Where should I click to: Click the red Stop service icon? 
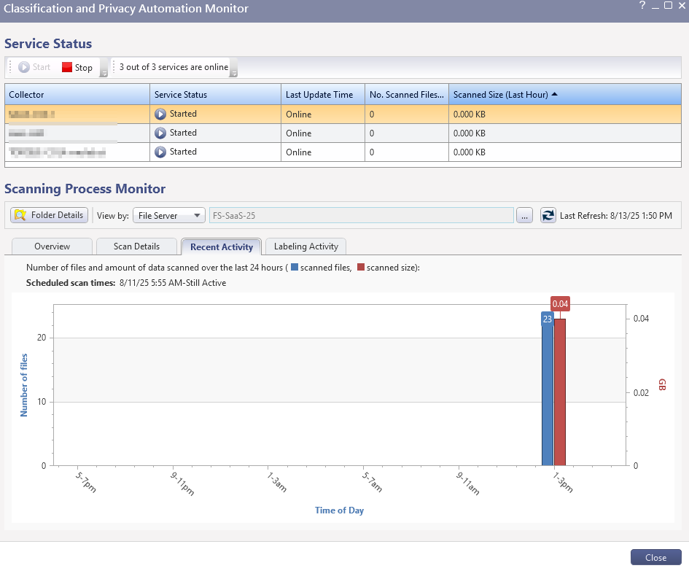[67, 67]
